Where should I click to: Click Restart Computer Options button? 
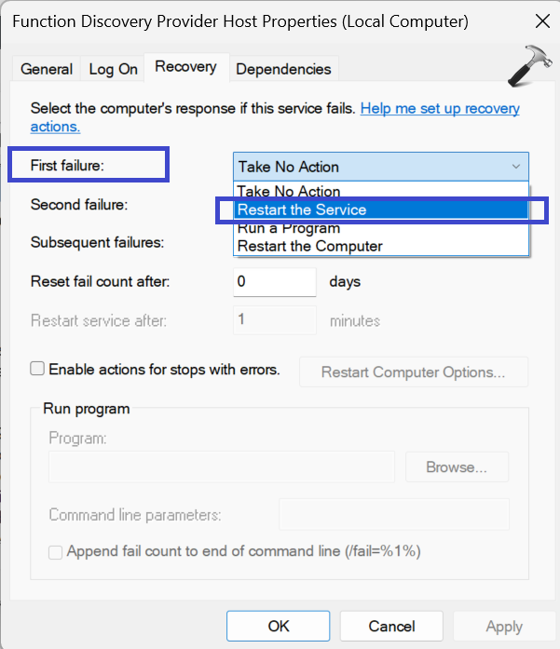[x=413, y=372]
